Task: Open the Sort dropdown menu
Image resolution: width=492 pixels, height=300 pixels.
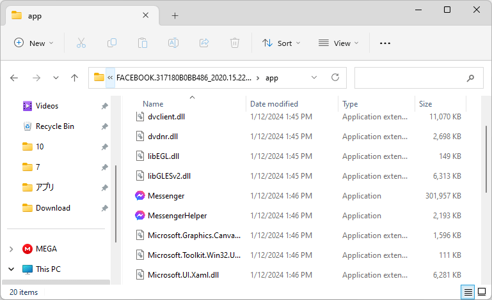Action: click(281, 43)
